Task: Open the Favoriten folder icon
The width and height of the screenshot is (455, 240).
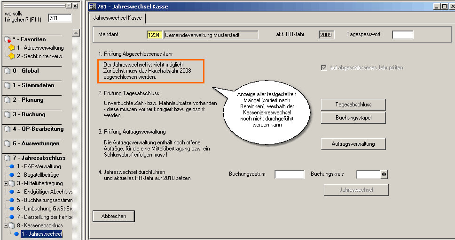Action: 7,40
